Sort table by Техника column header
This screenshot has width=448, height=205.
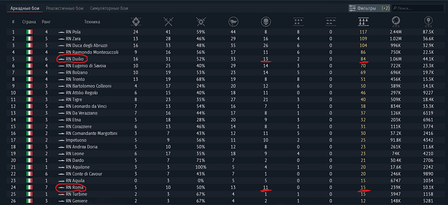coord(92,21)
